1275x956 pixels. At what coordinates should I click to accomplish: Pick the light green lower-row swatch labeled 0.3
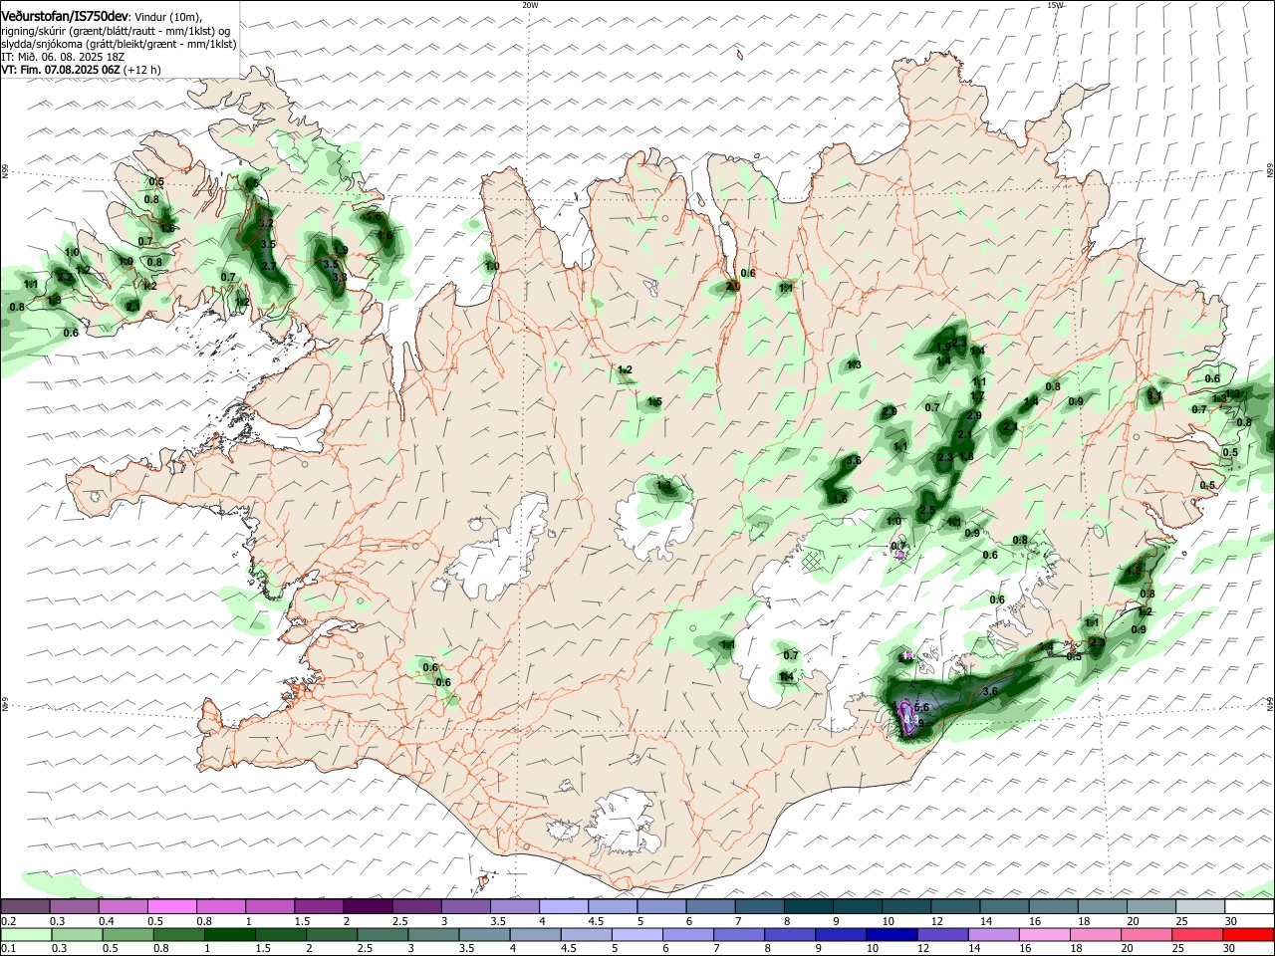(x=77, y=934)
